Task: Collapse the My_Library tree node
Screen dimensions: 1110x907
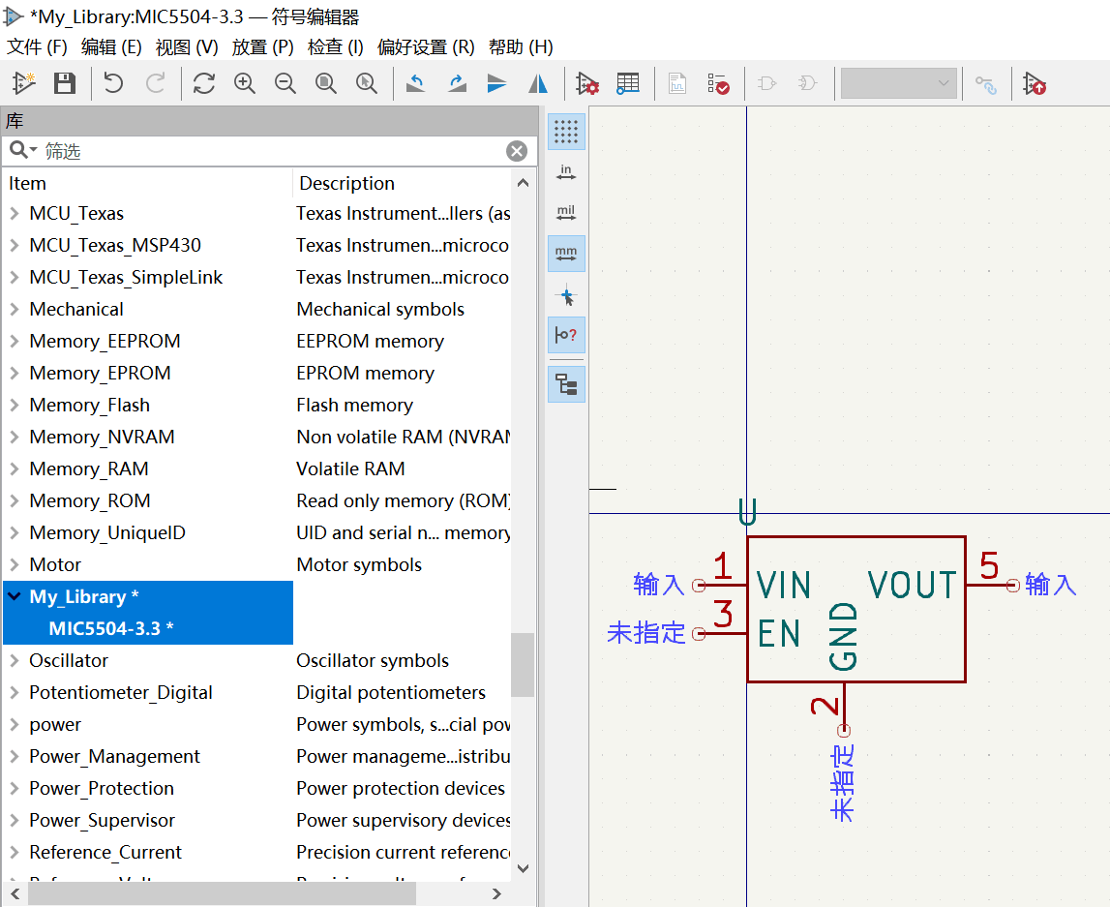Action: click(x=15, y=597)
